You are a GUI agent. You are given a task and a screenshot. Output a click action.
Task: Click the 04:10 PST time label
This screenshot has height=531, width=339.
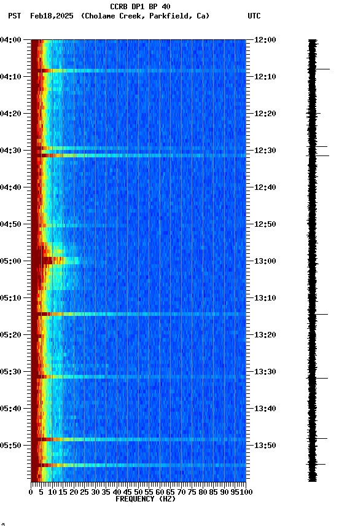tap(10, 77)
